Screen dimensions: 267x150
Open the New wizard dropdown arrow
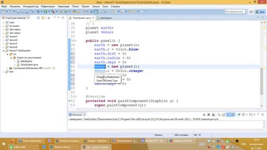tap(7, 12)
